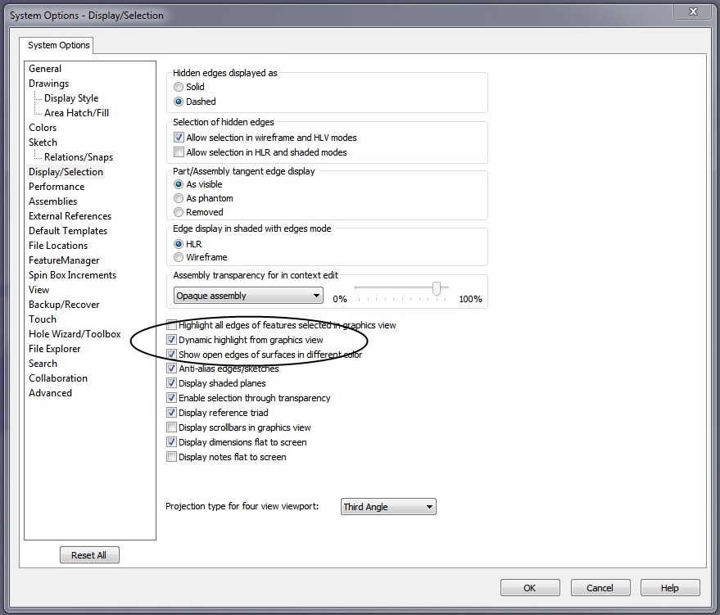The width and height of the screenshot is (720, 615).
Task: Open Help for this dialog
Action: click(x=670, y=588)
